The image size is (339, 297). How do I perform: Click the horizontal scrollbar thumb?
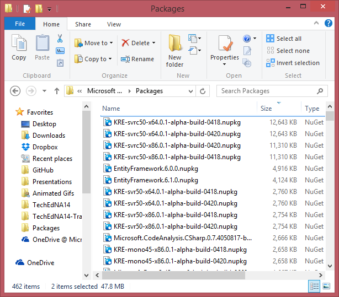point(173,275)
